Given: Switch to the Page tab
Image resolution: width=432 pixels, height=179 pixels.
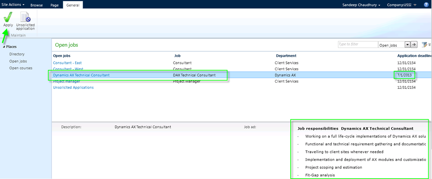Looking at the screenshot, I should point(54,5).
